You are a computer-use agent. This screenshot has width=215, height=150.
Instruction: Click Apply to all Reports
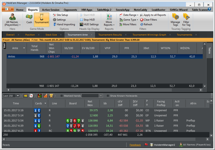[x=153, y=15]
